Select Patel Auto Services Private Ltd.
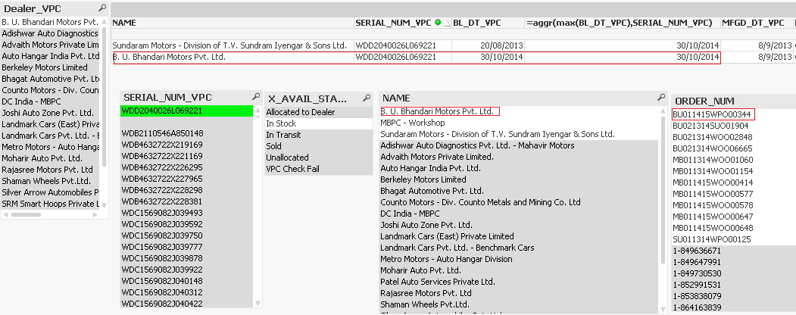796x315 pixels. 518,282
